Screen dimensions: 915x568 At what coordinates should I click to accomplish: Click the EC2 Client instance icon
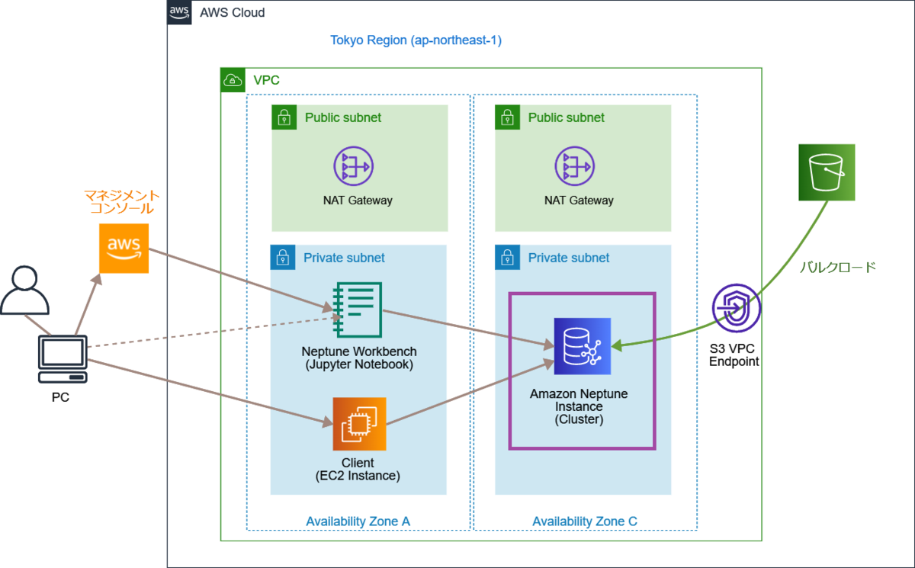pos(359,424)
